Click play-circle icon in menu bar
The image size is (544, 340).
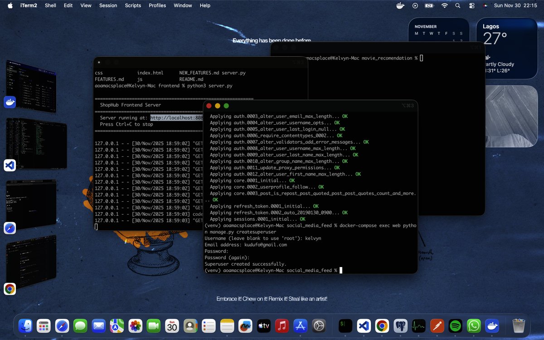(x=415, y=5)
